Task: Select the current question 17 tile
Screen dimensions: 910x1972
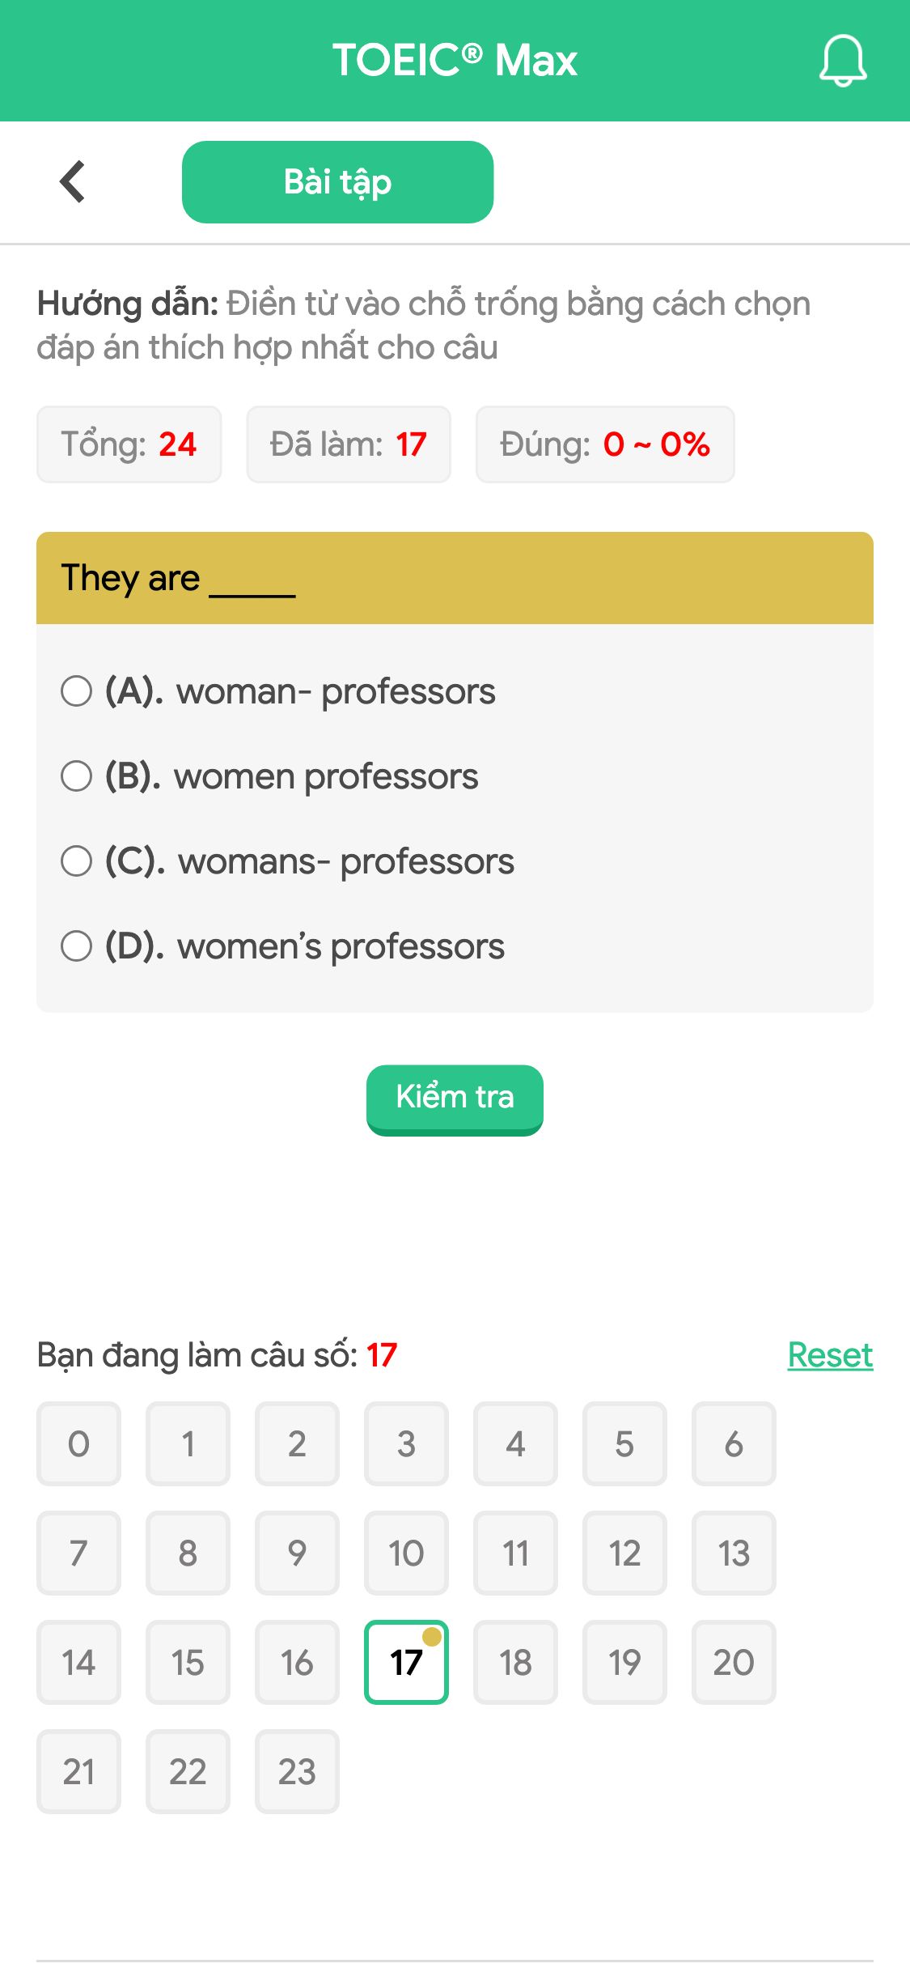Action: tap(406, 1662)
